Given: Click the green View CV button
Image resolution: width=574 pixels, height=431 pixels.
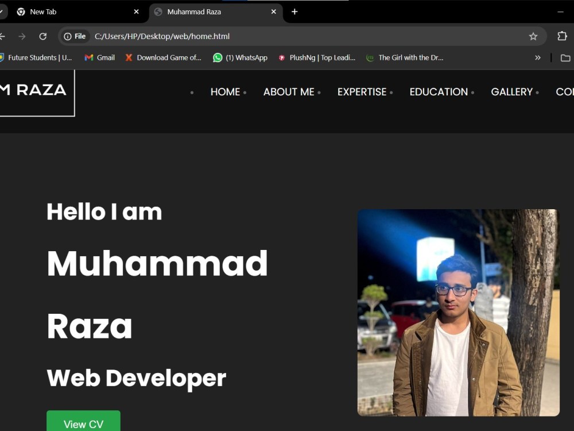Looking at the screenshot, I should click(x=83, y=421).
